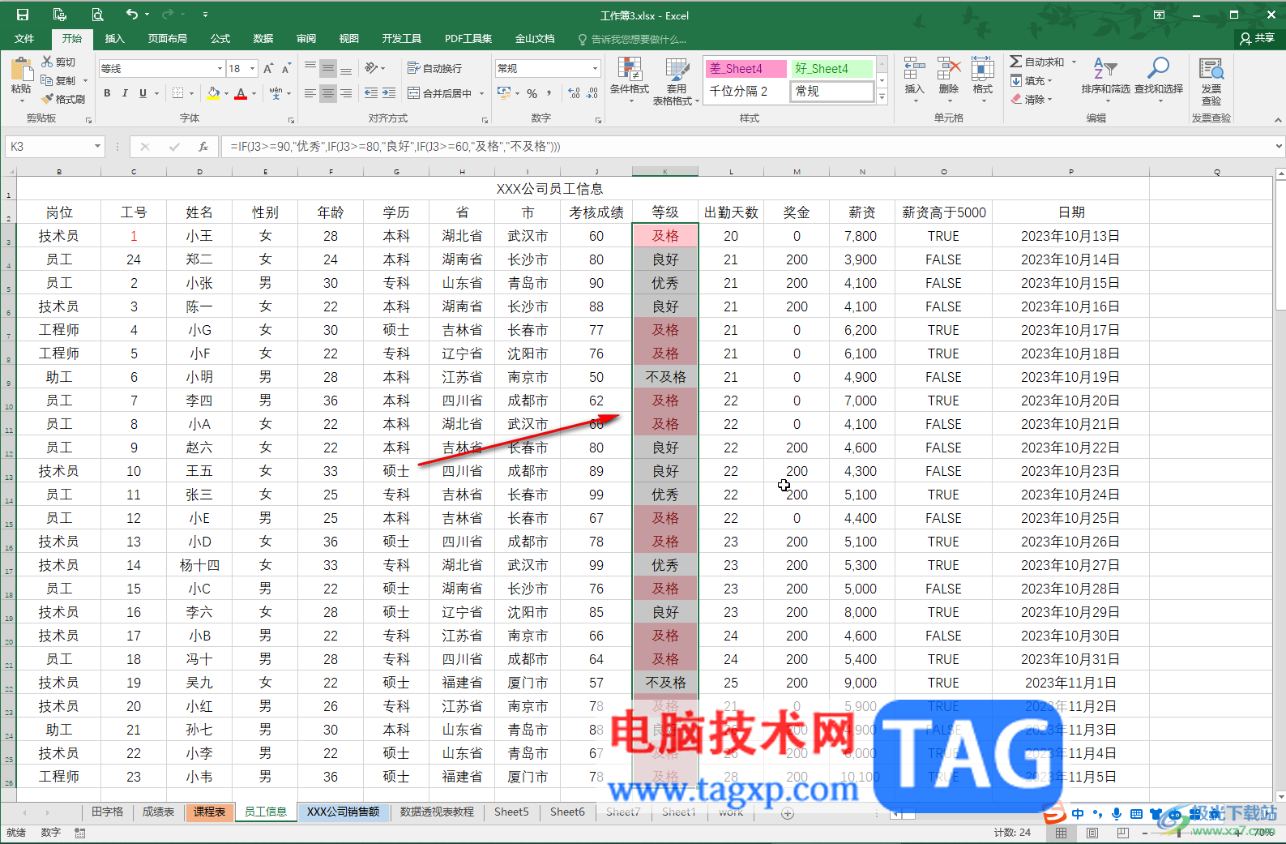This screenshot has width=1286, height=844.
Task: Switch to the 插入 (Insert) ribbon tab
Action: click(x=115, y=38)
